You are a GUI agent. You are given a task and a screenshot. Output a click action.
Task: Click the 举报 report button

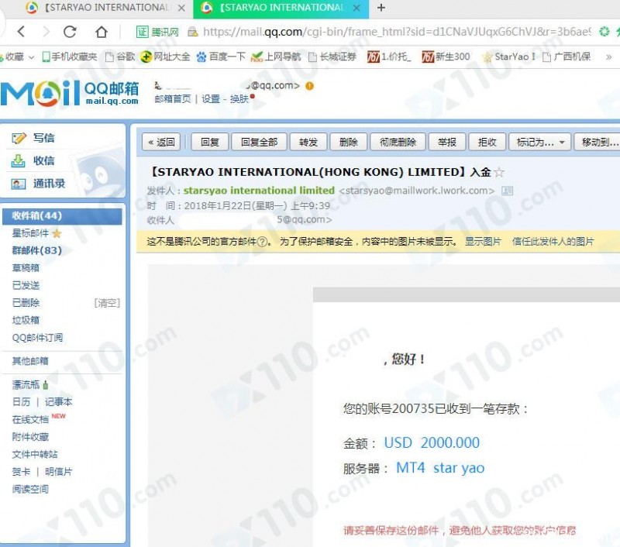click(x=447, y=143)
